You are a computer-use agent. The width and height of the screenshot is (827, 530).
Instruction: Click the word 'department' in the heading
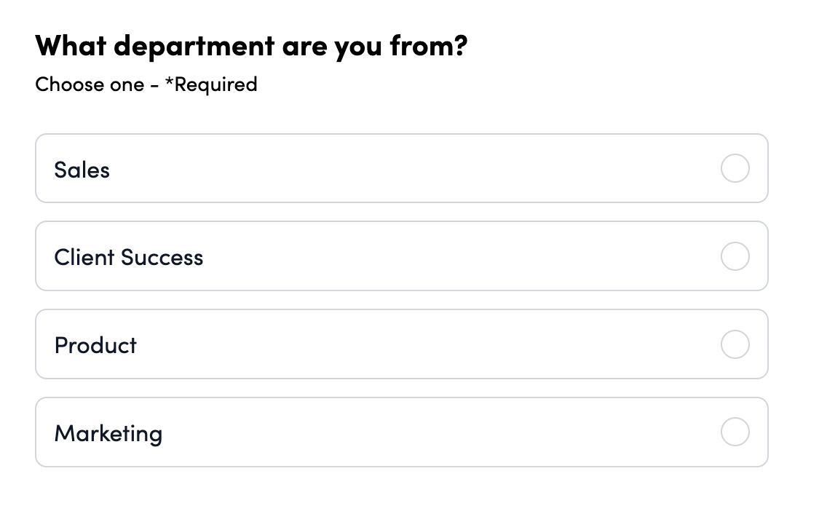coord(194,47)
